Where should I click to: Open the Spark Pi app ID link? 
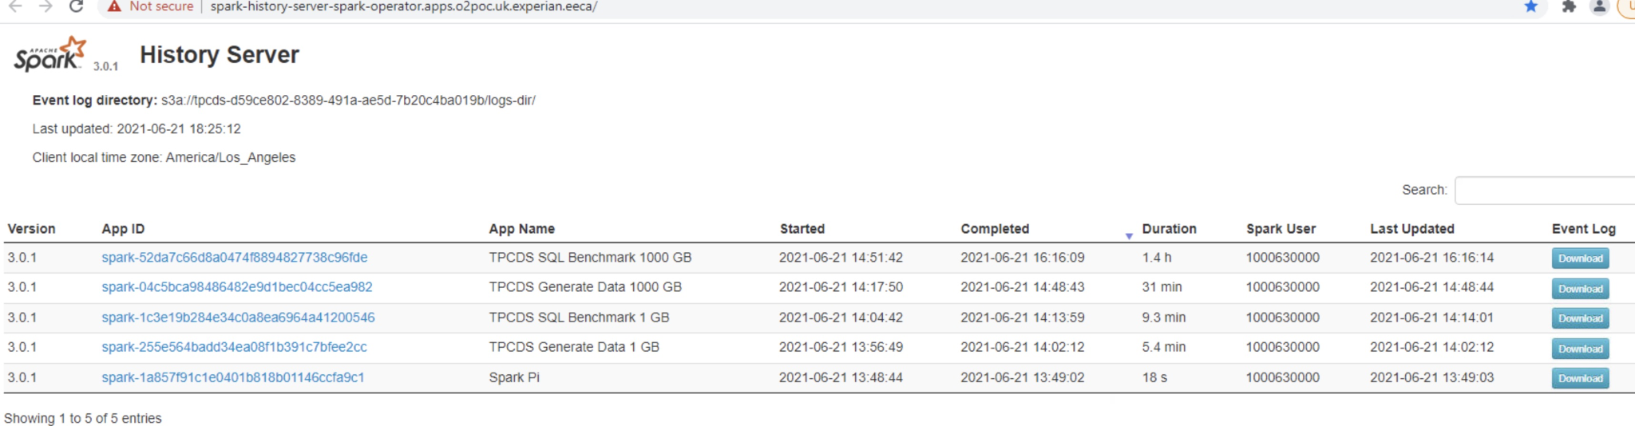click(x=232, y=377)
